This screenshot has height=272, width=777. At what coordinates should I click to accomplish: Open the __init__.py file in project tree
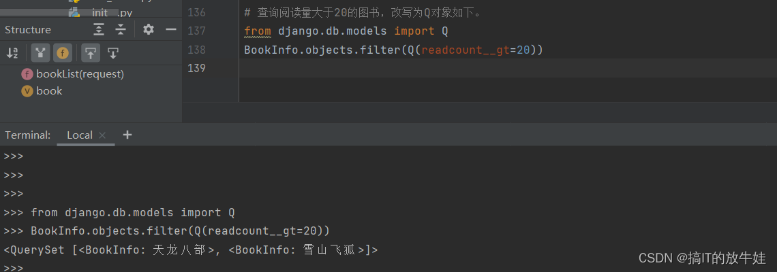click(111, 12)
